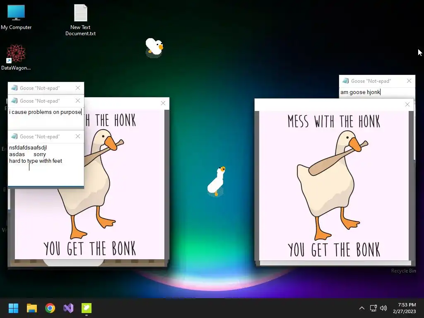The width and height of the screenshot is (424, 318).
Task: Close the left goose meme window
Action: coord(163,103)
